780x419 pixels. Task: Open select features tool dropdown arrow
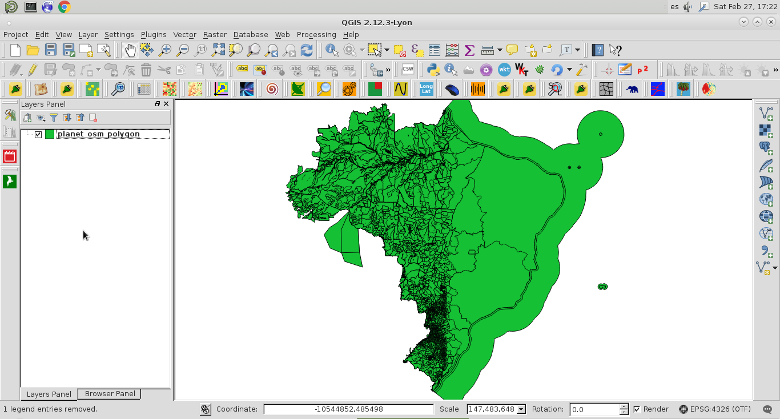click(x=387, y=50)
